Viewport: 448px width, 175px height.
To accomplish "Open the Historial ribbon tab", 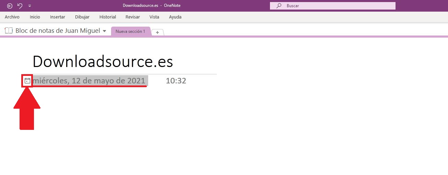I will pyautogui.click(x=108, y=17).
